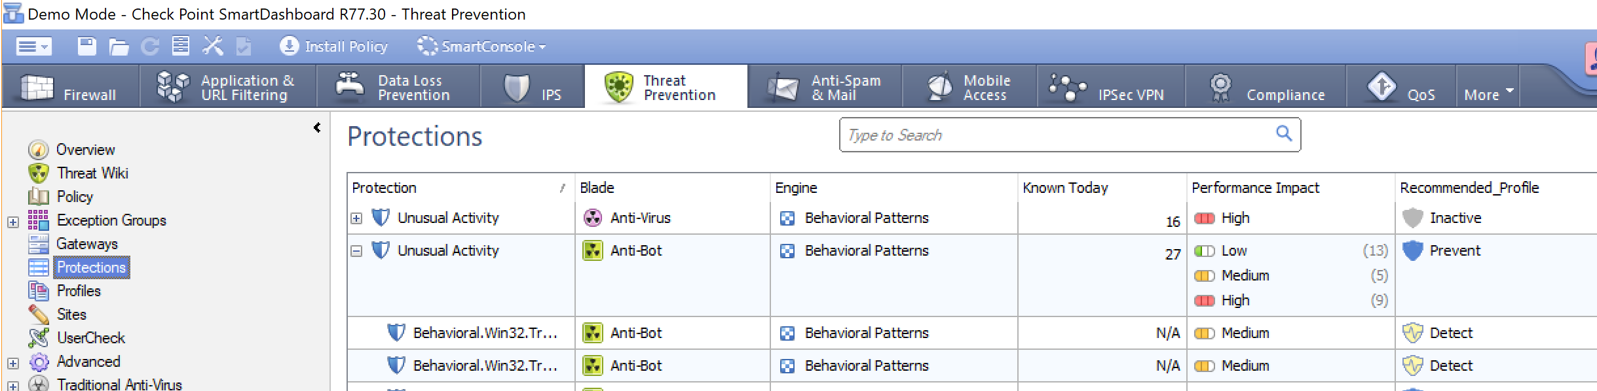Viewport: 1597px width, 391px height.
Task: Switch to Application & URL Filtering tab
Action: point(228,86)
